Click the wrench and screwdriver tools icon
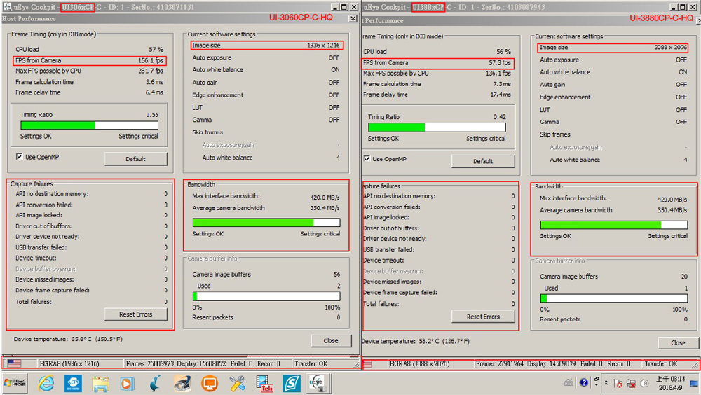701x395 pixels. (x=237, y=383)
